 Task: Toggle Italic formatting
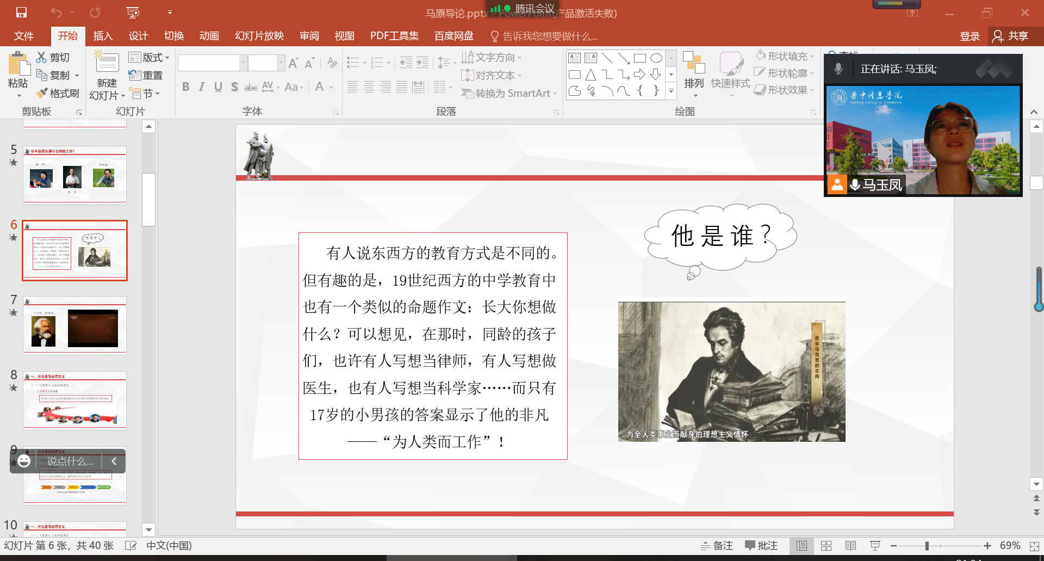point(202,87)
